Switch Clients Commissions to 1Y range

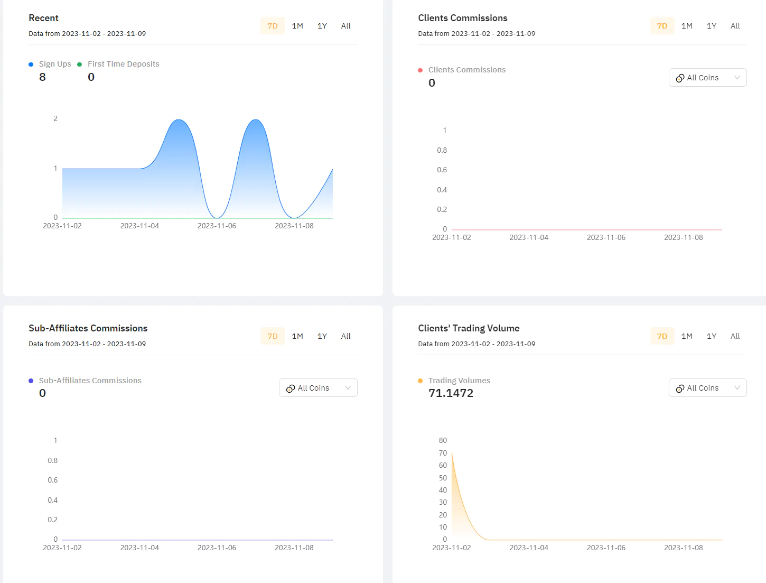(x=712, y=25)
